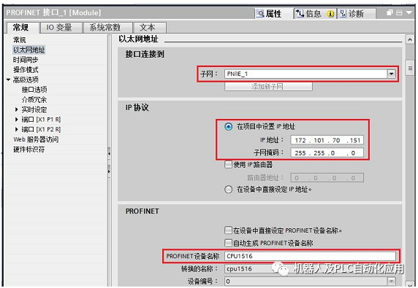Click the 路由器地址 field
This screenshot has height=288, width=418.
327,178
